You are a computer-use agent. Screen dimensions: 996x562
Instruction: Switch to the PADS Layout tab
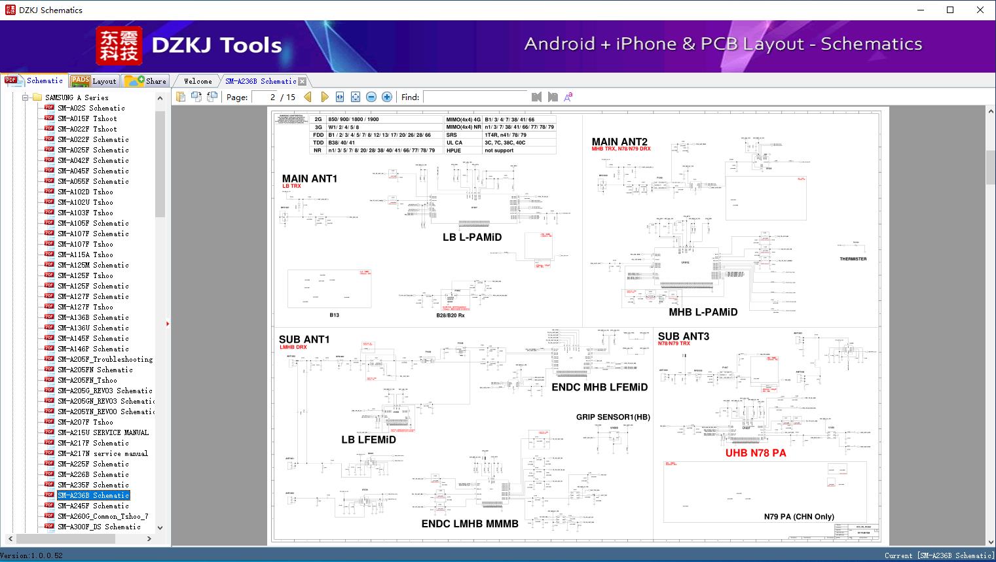pos(94,81)
